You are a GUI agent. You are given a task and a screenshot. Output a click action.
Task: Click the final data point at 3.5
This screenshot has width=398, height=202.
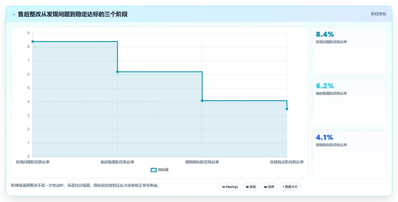pos(287,109)
